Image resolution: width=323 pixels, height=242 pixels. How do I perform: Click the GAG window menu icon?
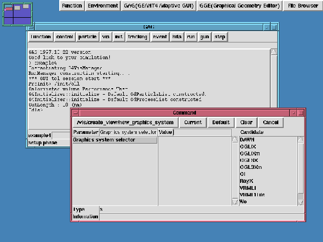tap(31, 27)
